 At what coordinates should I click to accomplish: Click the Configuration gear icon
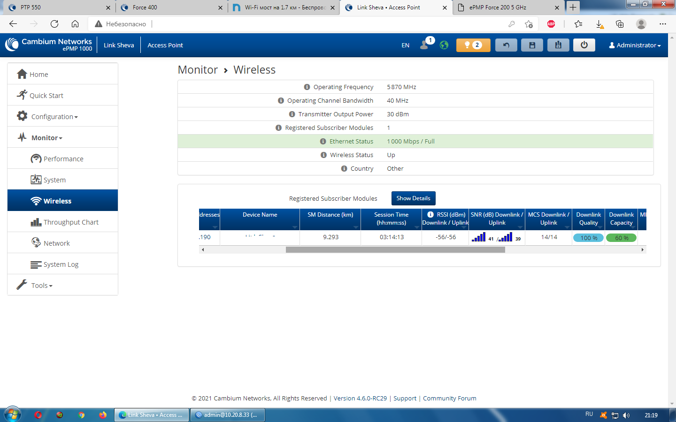click(x=22, y=116)
